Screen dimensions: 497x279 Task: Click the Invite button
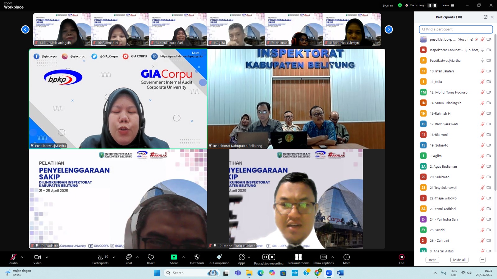tap(432, 260)
